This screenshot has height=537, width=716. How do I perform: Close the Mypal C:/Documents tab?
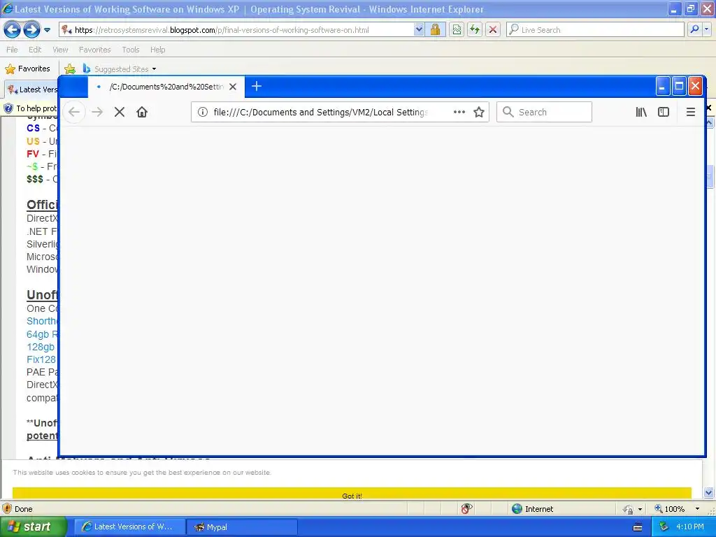pyautogui.click(x=233, y=87)
